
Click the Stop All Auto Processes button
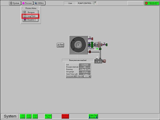[152, 3]
